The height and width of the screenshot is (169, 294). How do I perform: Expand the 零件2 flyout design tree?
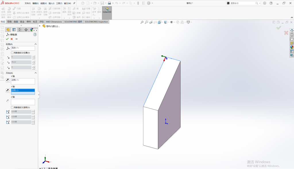point(40,26)
